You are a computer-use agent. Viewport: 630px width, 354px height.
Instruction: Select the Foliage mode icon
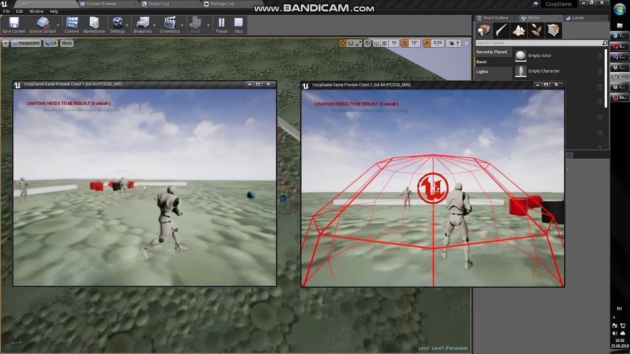pyautogui.click(x=536, y=30)
